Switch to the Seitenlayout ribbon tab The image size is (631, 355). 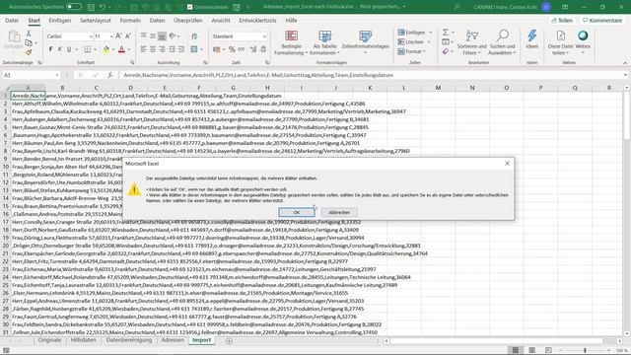[x=96, y=20]
